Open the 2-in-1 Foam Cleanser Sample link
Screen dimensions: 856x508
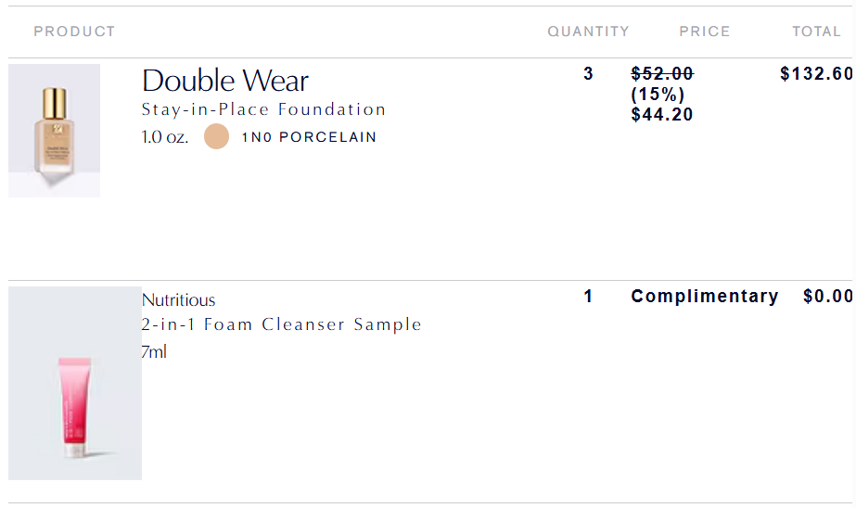(x=281, y=324)
